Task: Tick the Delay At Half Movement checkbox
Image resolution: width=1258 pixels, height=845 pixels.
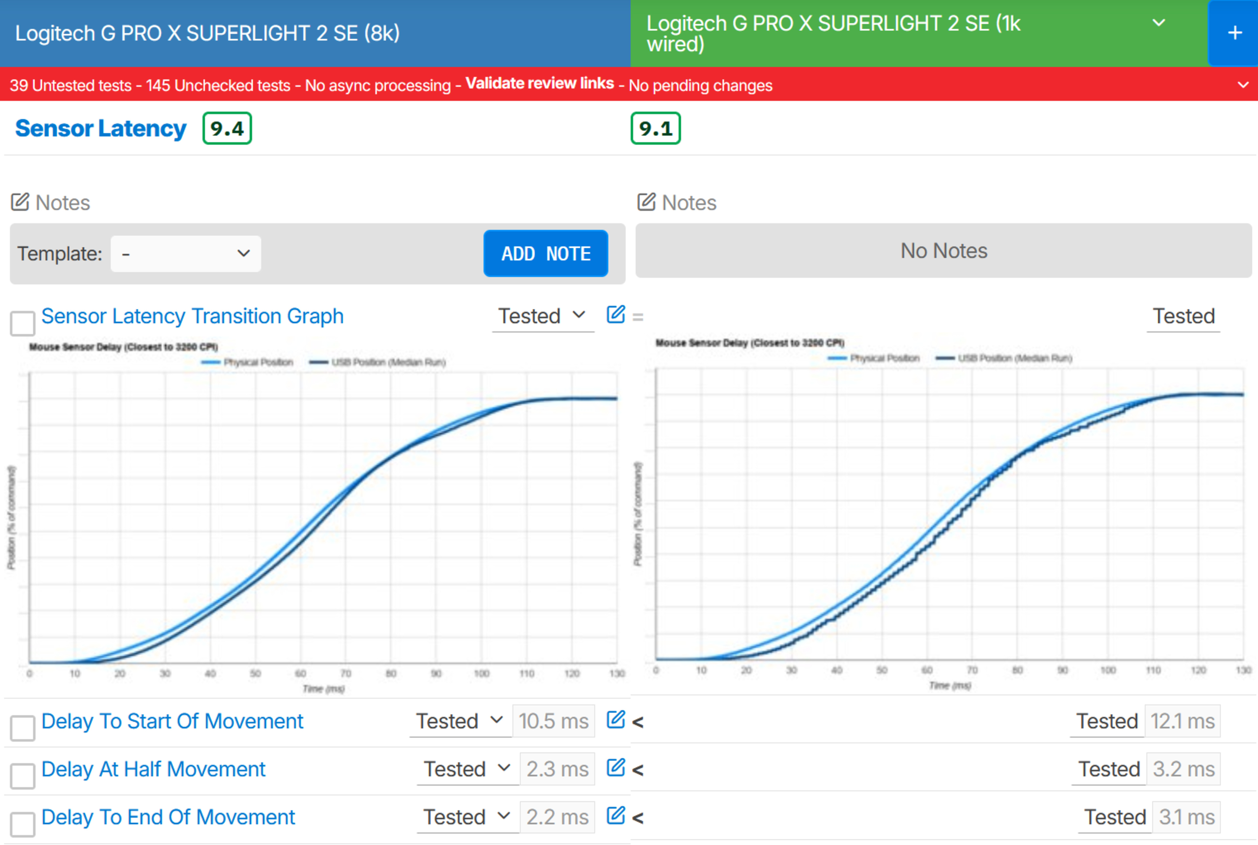Action: (x=23, y=776)
